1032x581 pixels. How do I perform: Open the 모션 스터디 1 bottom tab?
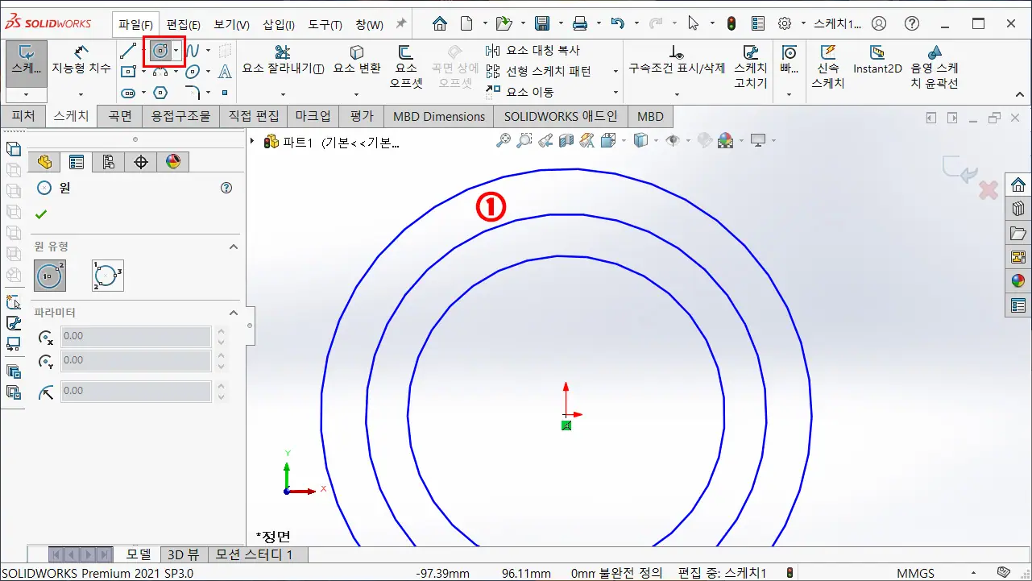tap(255, 554)
